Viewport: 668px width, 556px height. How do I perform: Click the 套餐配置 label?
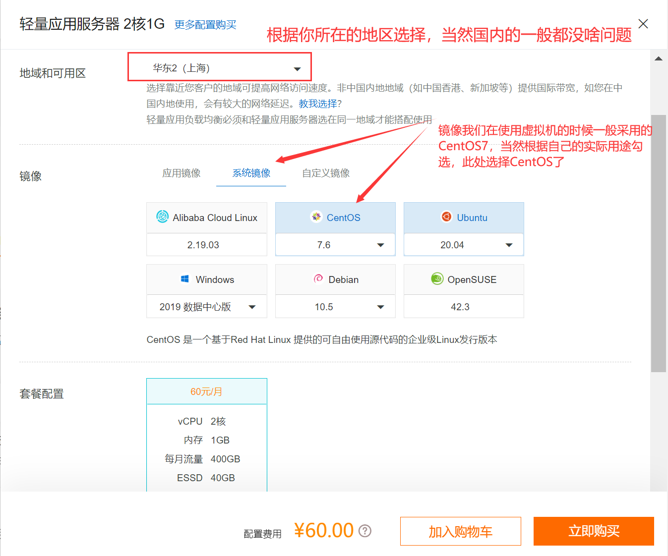[42, 394]
